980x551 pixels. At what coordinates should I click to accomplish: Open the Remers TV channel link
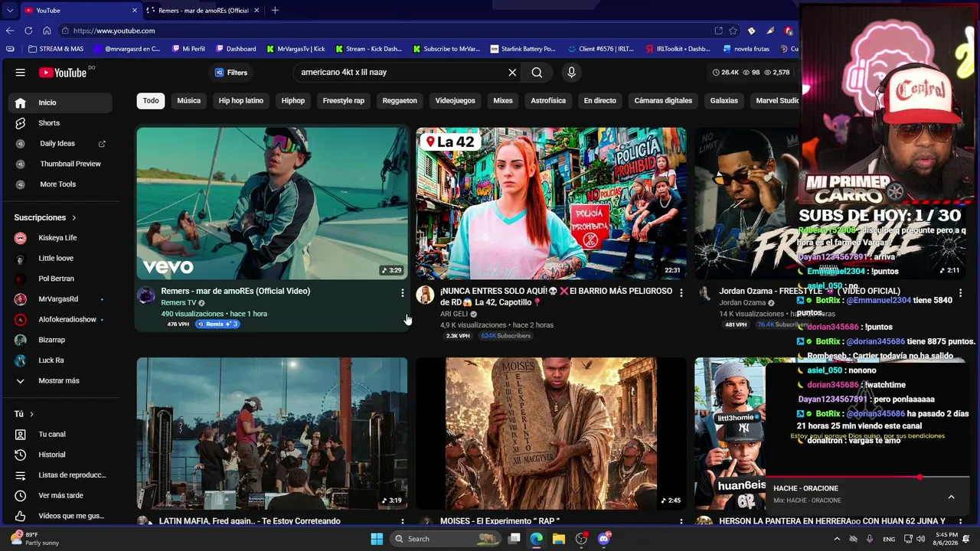tap(179, 303)
